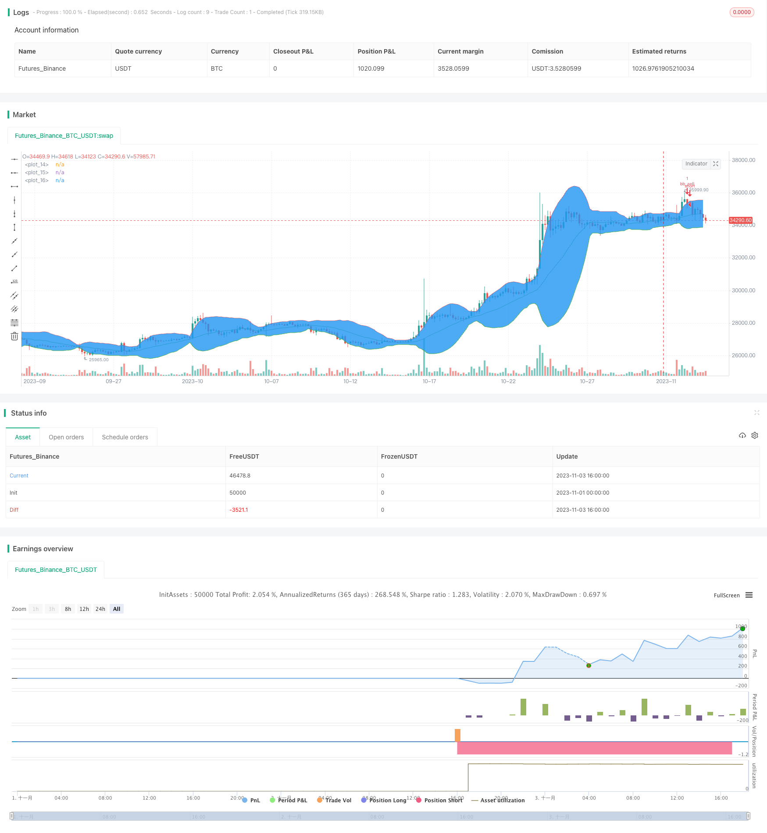
Task: Open the Status info settings gear
Action: click(x=755, y=435)
